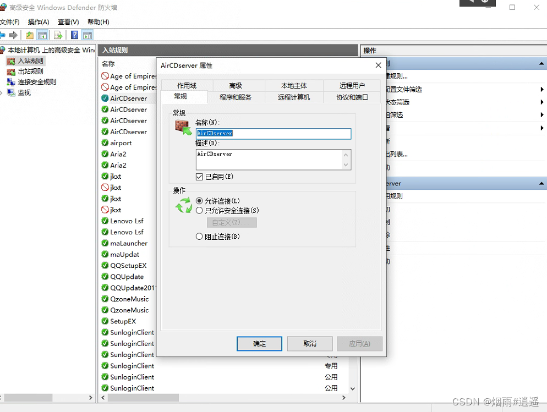Toggle the 已启用(E) checkbox
Viewport: 547px width, 412px height.
199,177
